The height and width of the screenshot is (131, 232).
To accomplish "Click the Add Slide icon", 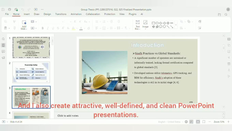I will pos(24,22).
